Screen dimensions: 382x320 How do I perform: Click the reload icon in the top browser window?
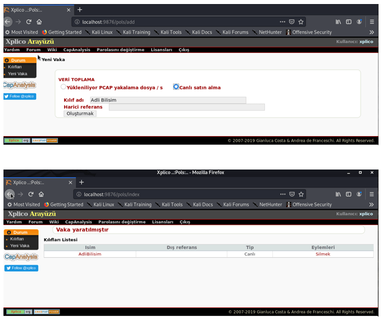29,21
